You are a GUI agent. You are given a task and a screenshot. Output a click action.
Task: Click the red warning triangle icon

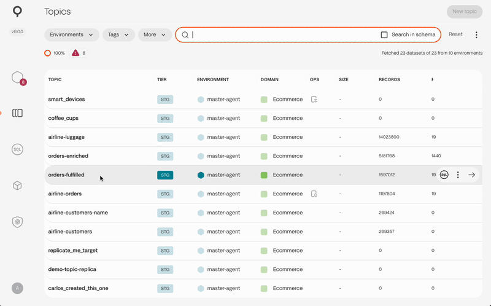pos(75,53)
